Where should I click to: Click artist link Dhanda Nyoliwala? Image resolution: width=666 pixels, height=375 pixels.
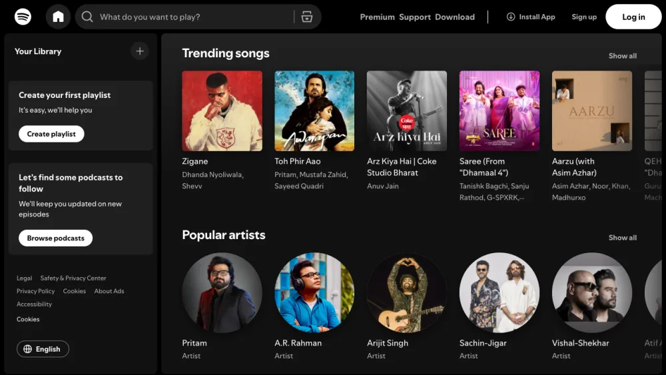coord(212,175)
